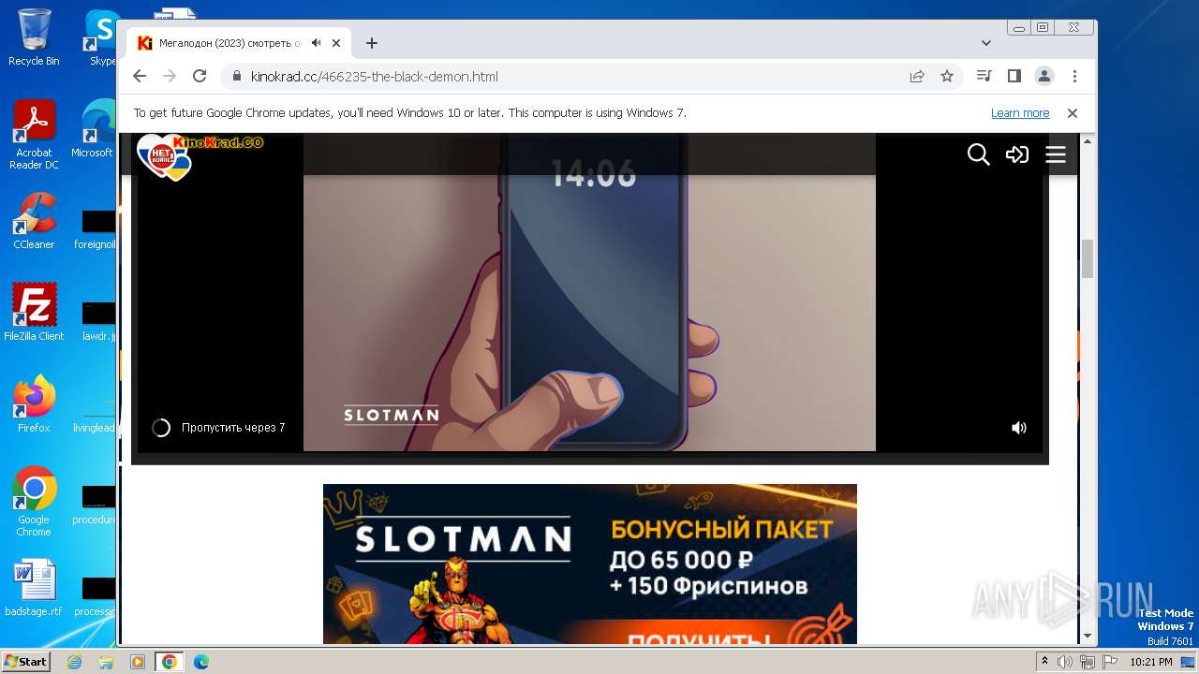
Task: Click the SLOTMAN logo in video ad
Action: click(391, 415)
